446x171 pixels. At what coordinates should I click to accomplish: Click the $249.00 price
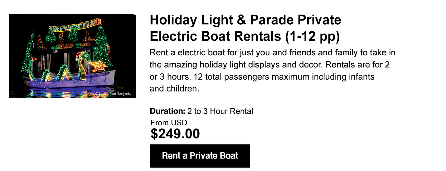[x=175, y=134]
